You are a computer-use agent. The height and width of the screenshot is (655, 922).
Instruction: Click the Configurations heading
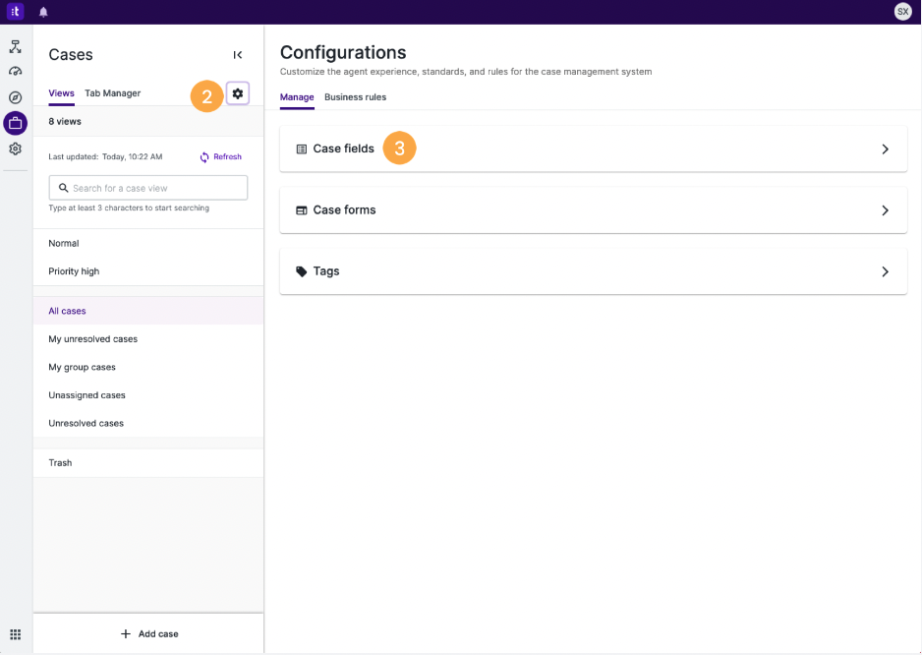pos(343,52)
